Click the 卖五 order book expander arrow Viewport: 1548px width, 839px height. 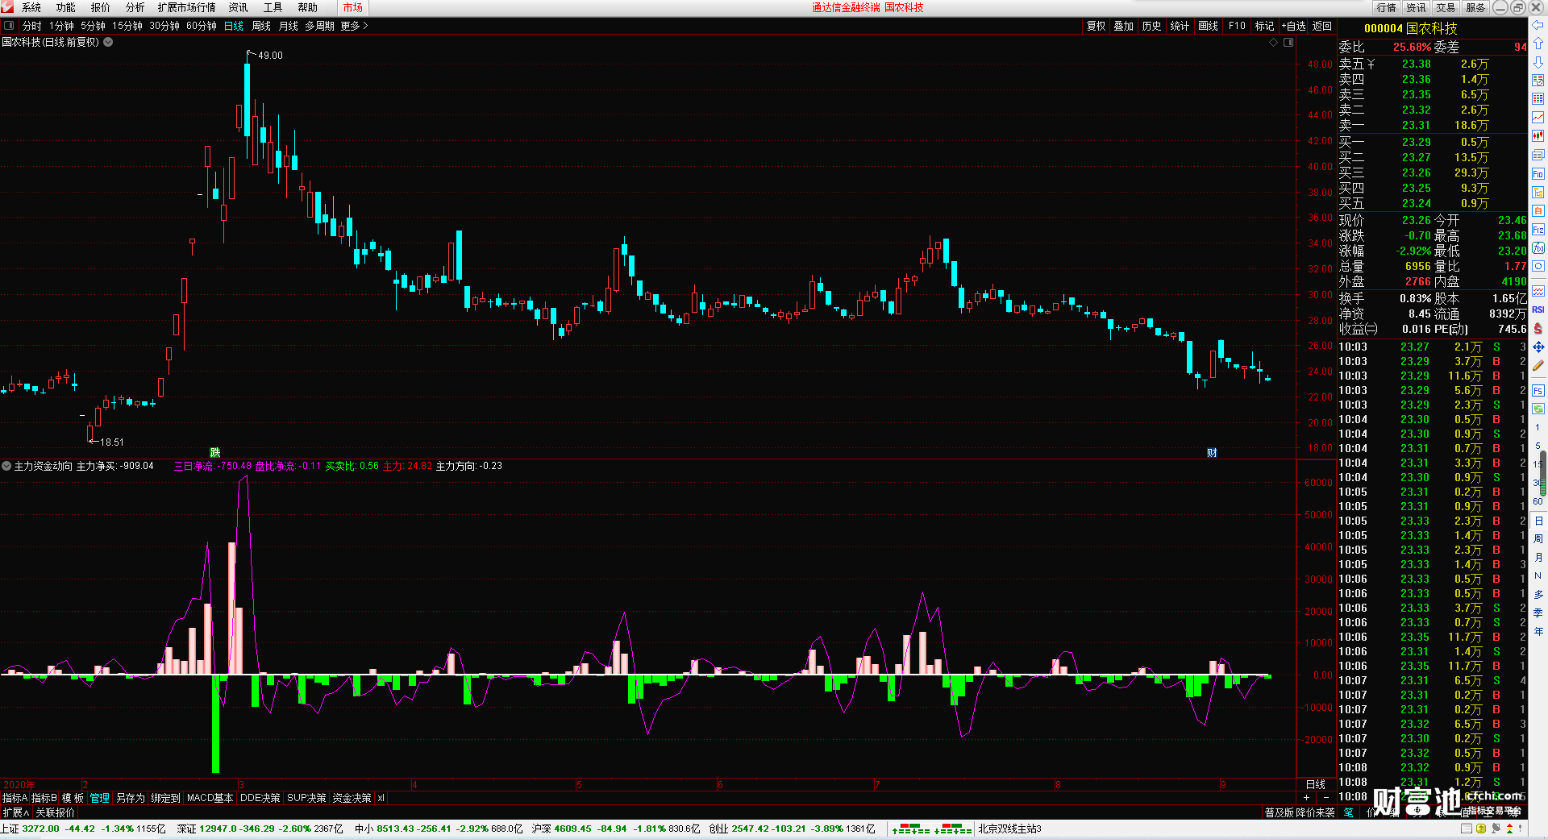tap(1371, 64)
